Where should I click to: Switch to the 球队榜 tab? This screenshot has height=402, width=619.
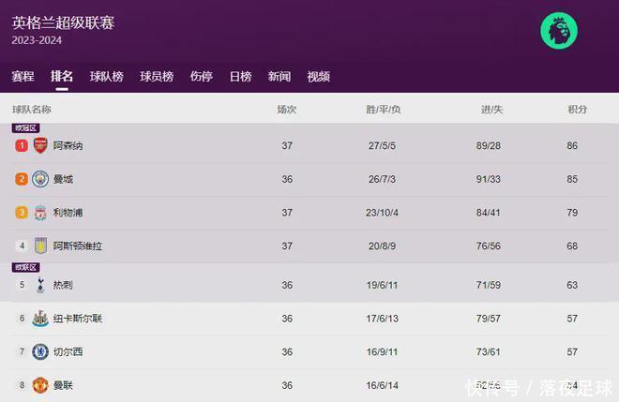[106, 77]
